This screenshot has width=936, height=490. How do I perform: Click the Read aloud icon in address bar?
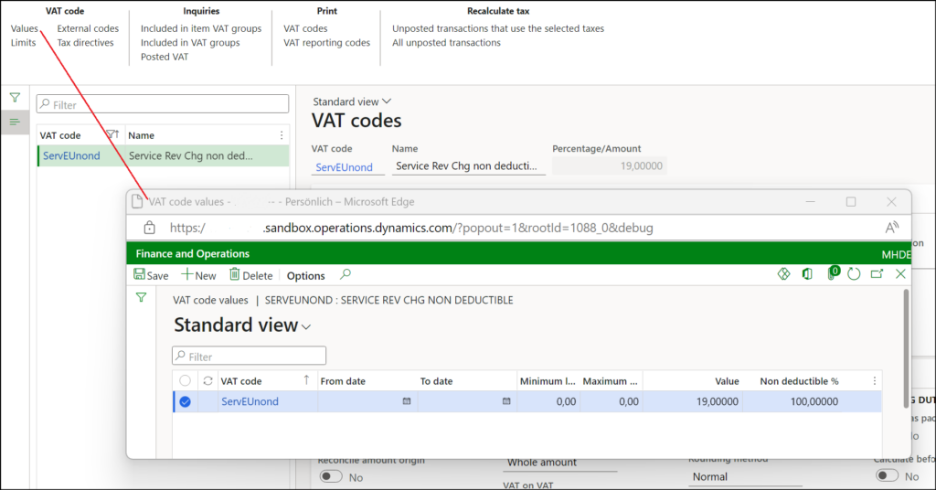point(891,228)
